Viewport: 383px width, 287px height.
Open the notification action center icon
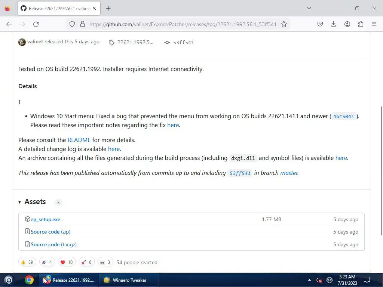pyautogui.click(x=367, y=280)
